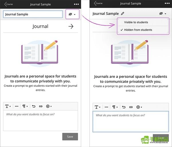Expand the plus insert content dropdown in right editor
The width and height of the screenshot is (172, 147).
tap(139, 107)
